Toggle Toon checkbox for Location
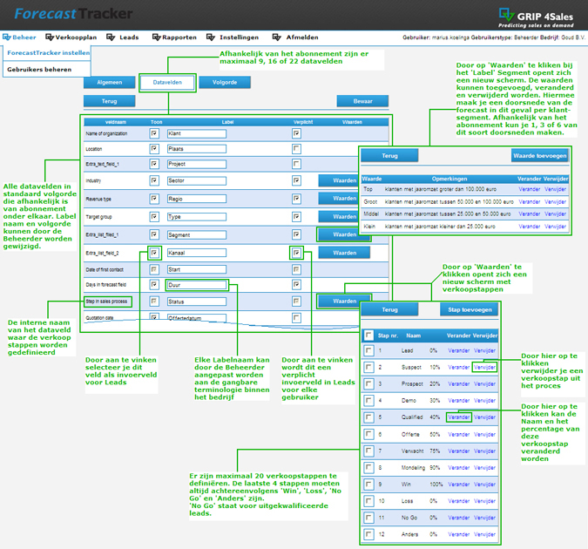 [x=154, y=149]
